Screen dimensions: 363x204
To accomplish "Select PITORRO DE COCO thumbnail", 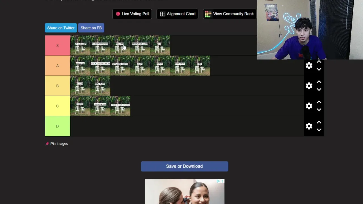I will point(140,45).
